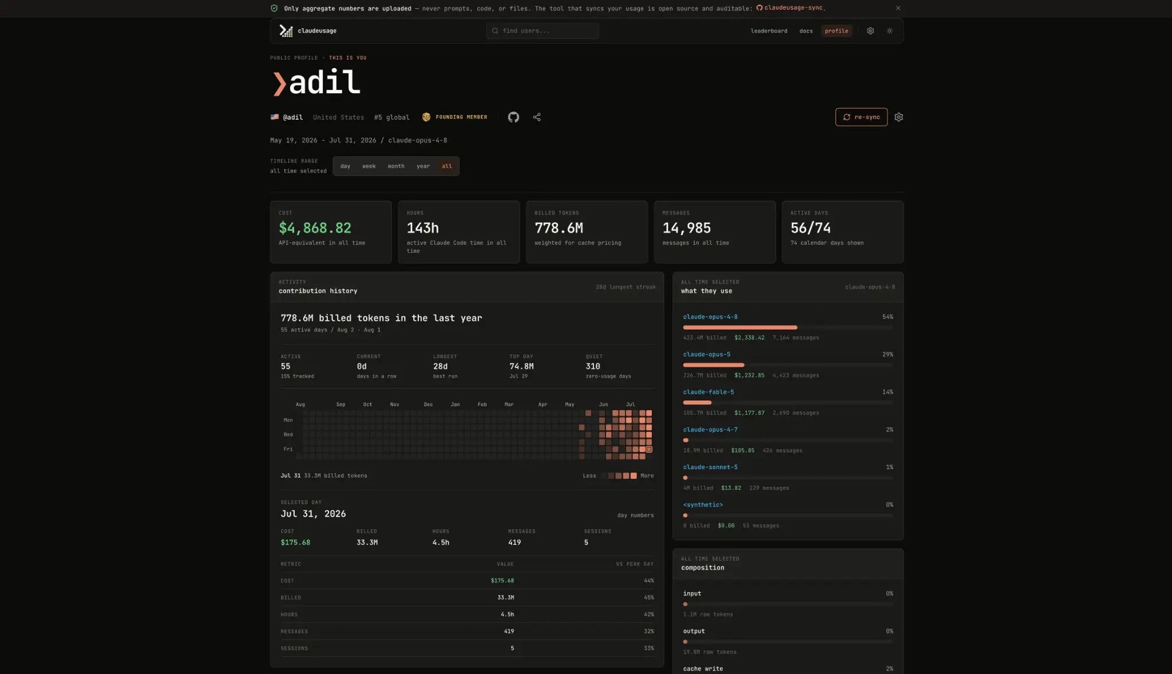
Task: Click the claude-fable-5 model link
Action: [708, 392]
